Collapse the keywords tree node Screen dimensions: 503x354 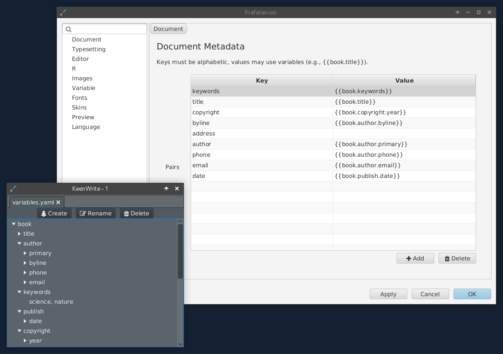coord(19,292)
